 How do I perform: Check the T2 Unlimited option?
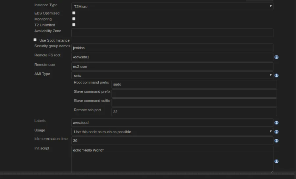coord(74,25)
